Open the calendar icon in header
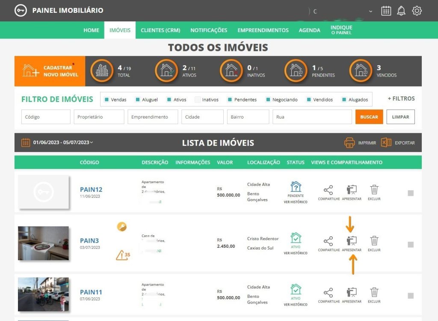 pos(386,11)
